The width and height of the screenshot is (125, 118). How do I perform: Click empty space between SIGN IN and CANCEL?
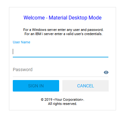pos(61,86)
